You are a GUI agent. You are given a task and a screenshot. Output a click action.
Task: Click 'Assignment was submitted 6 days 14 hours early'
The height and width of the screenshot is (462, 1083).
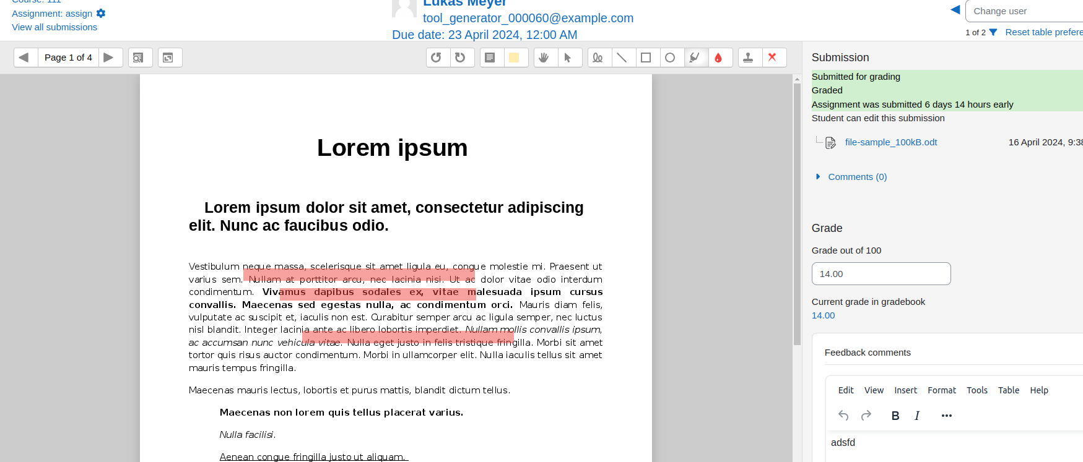912,105
